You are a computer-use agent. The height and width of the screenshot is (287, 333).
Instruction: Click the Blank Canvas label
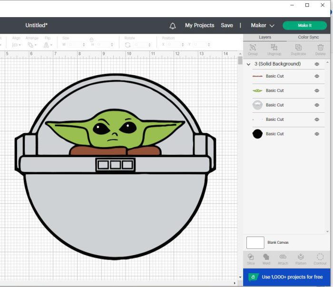(x=278, y=242)
